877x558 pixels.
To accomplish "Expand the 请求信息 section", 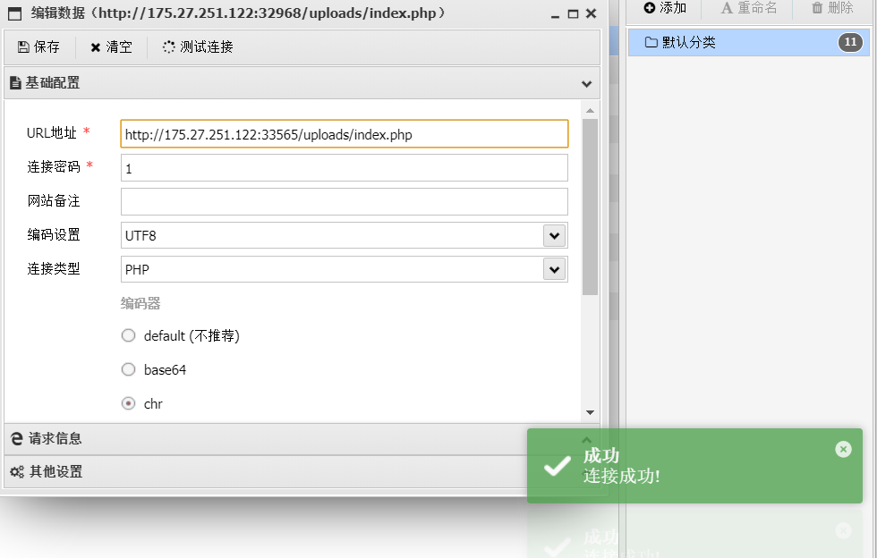I will point(55,438).
